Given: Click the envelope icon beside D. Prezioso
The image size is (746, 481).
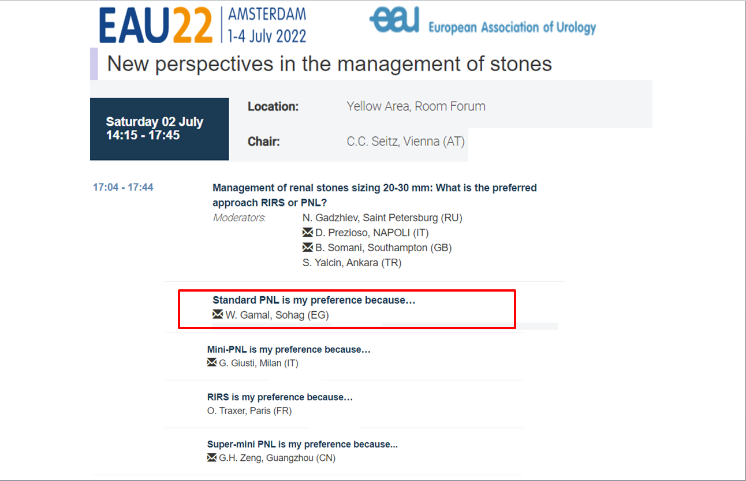Looking at the screenshot, I should pyautogui.click(x=308, y=233).
